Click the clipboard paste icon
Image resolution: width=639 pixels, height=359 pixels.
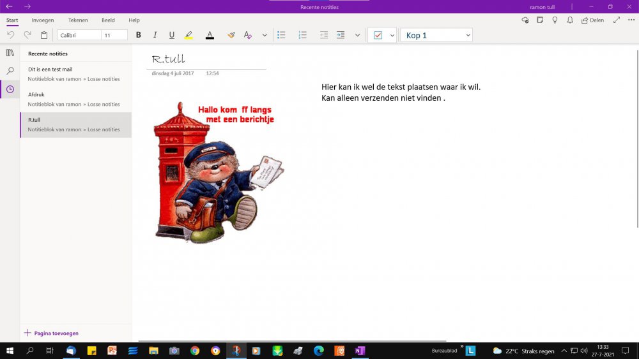pos(44,35)
